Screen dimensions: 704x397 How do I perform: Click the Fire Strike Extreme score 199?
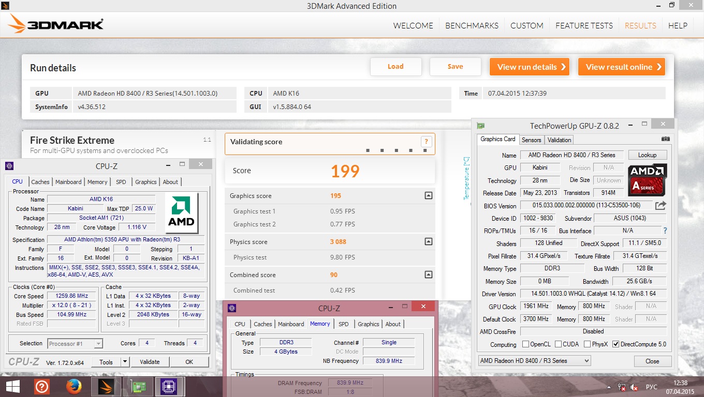point(345,171)
